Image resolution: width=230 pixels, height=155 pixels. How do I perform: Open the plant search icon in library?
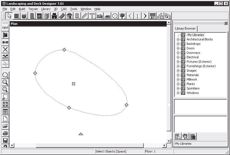click(185, 136)
